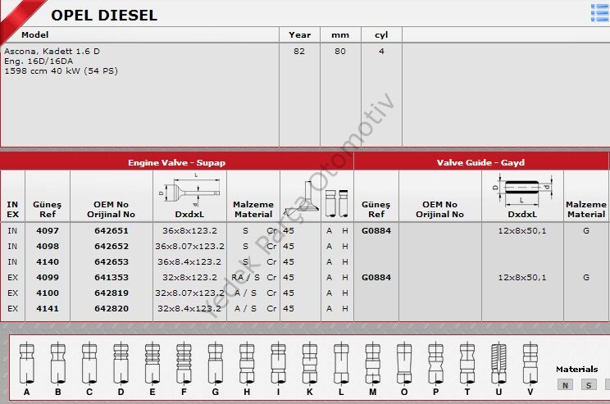Click the OPEL DIESEL page title
The height and width of the screenshot is (404, 610).
click(104, 16)
